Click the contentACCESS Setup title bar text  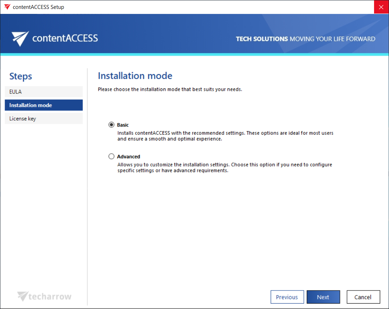click(x=38, y=7)
